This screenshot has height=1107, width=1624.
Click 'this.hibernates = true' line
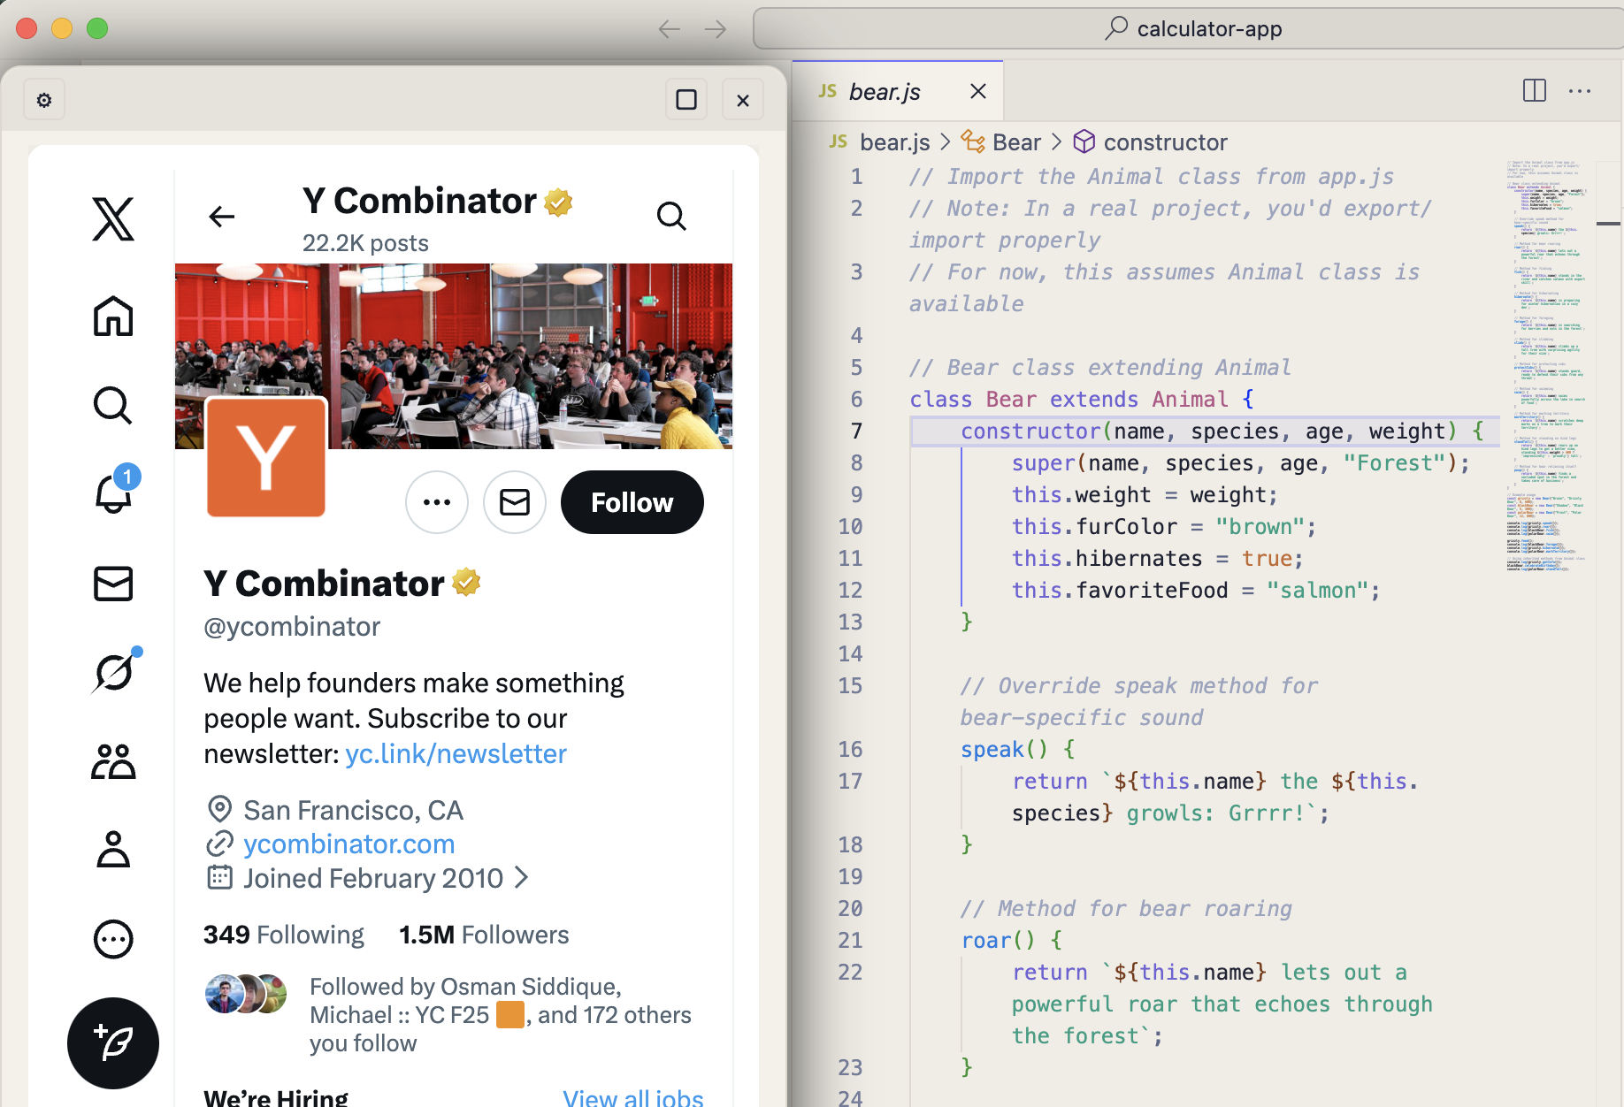[x=1158, y=558]
